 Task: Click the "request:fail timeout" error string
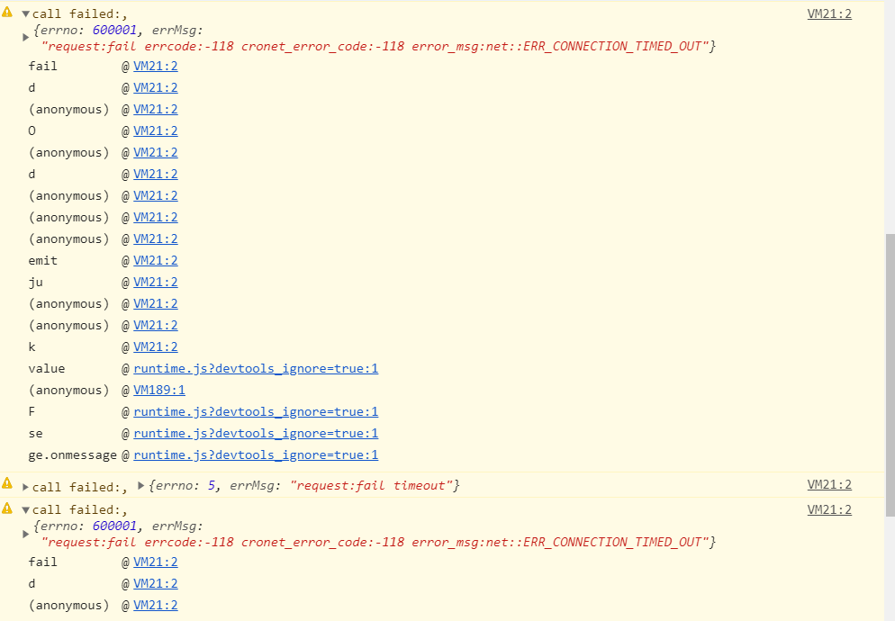point(371,486)
